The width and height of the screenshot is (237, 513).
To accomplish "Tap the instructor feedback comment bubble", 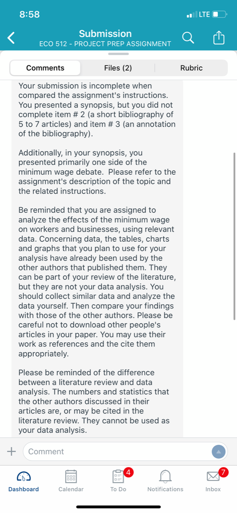I will tap(97, 259).
